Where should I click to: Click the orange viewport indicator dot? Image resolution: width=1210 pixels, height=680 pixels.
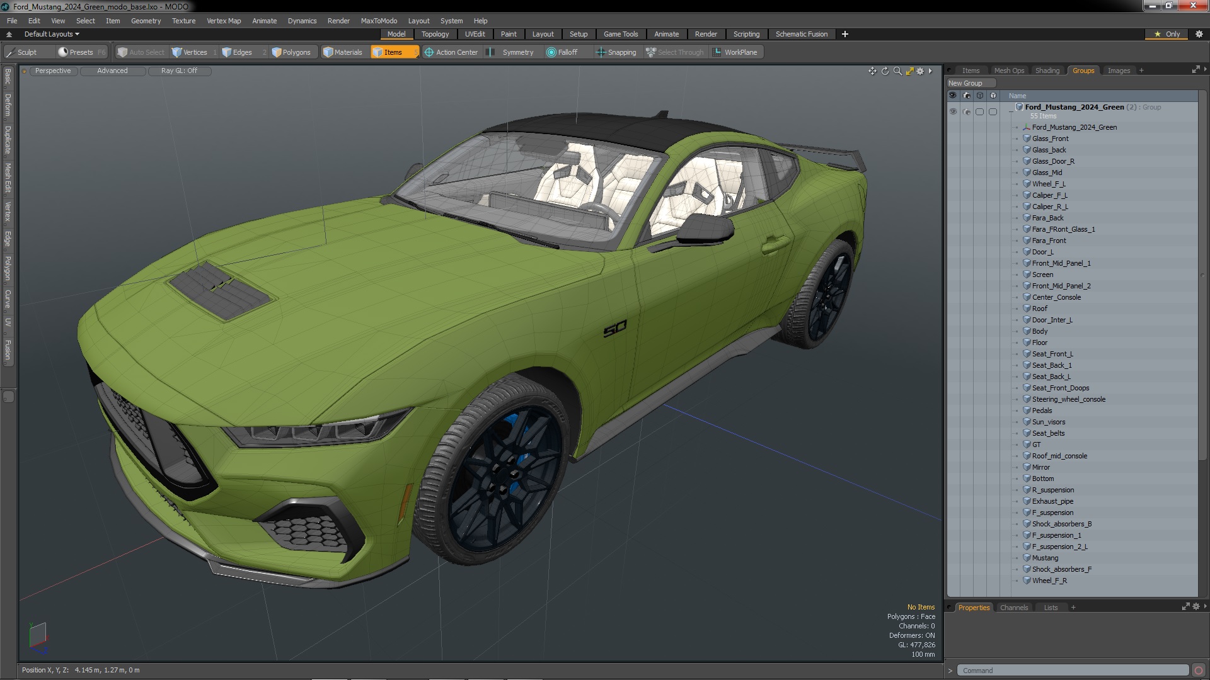(x=24, y=71)
